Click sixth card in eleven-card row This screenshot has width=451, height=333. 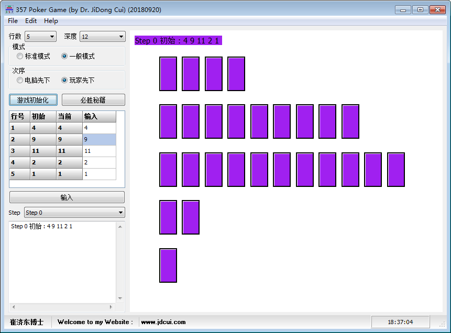282,170
